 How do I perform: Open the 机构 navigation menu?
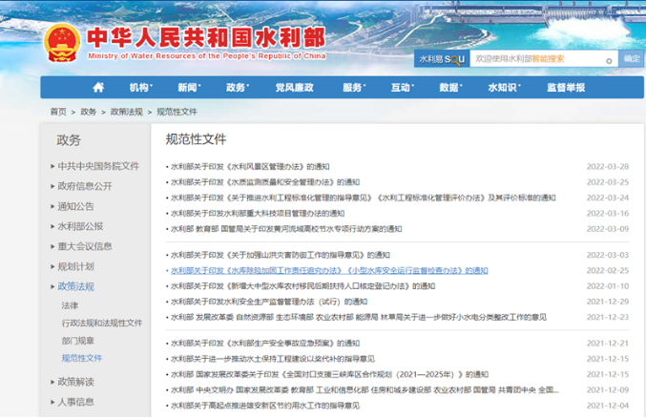click(141, 88)
